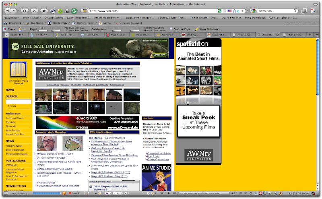Click Generate Password in 1Password toolbar

click(x=128, y=23)
